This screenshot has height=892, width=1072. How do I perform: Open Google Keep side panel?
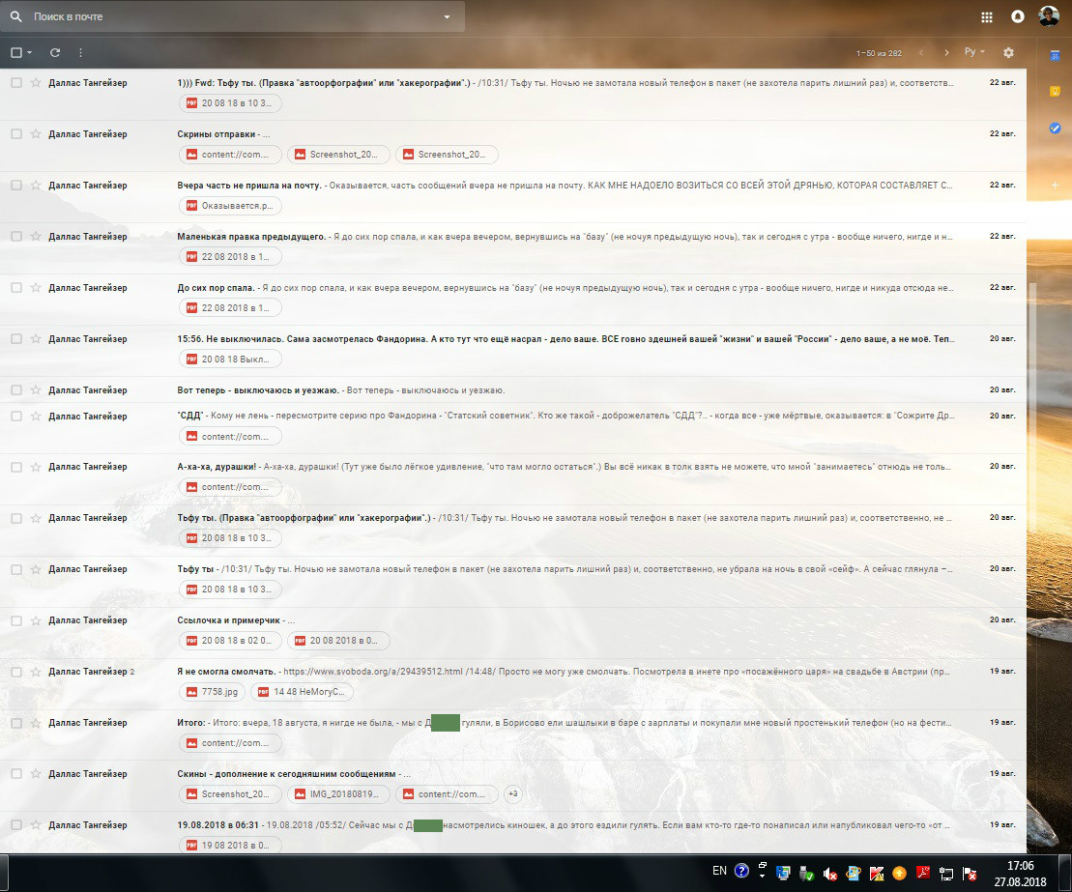pos(1056,92)
